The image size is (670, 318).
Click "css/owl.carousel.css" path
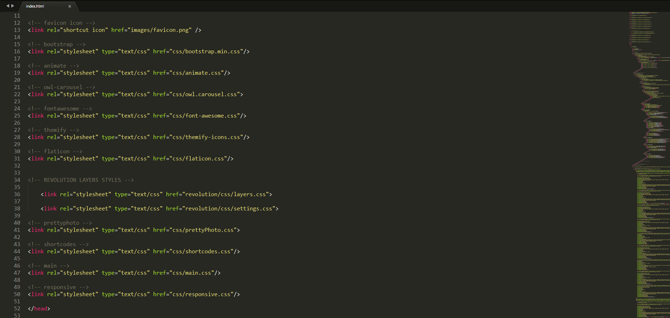click(205, 94)
